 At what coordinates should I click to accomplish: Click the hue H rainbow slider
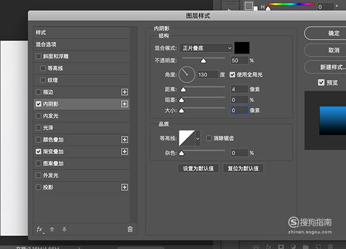[291, 5]
